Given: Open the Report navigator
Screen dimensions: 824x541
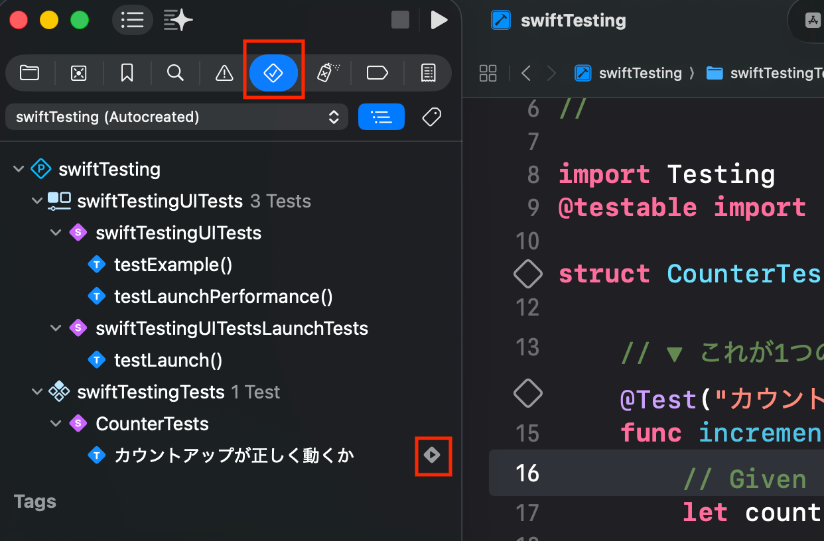Looking at the screenshot, I should 428,73.
